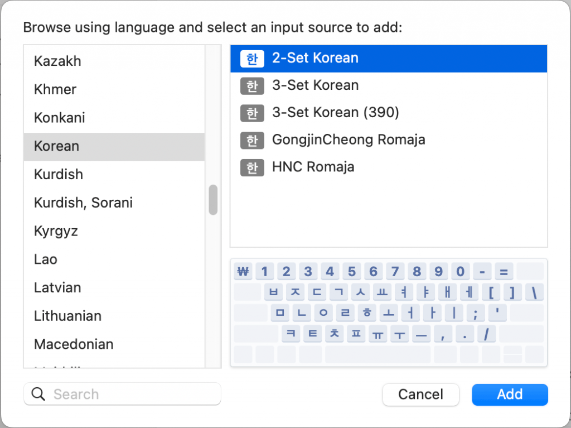Pick Latvian from the language list
The width and height of the screenshot is (571, 428).
click(x=114, y=288)
